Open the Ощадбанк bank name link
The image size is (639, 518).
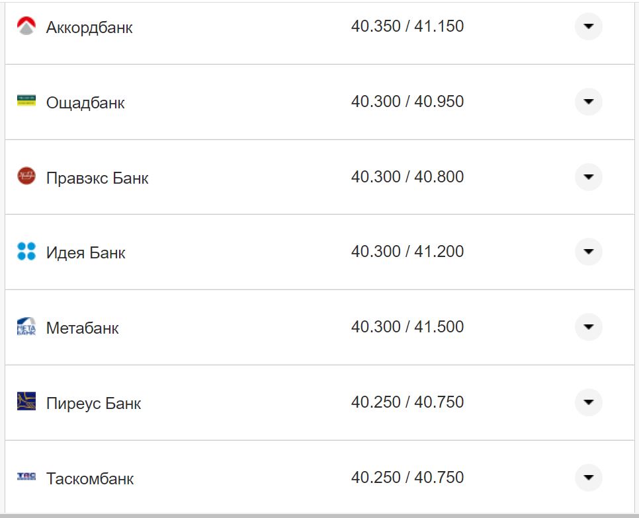click(x=85, y=103)
